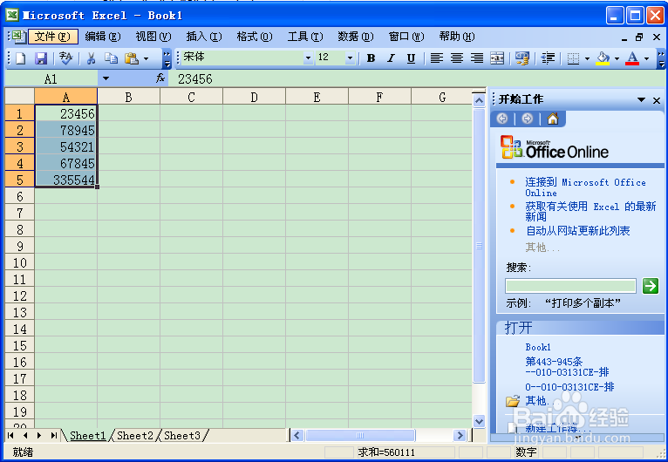
Task: Jump to the last sheet tab
Action: pyautogui.click(x=54, y=435)
